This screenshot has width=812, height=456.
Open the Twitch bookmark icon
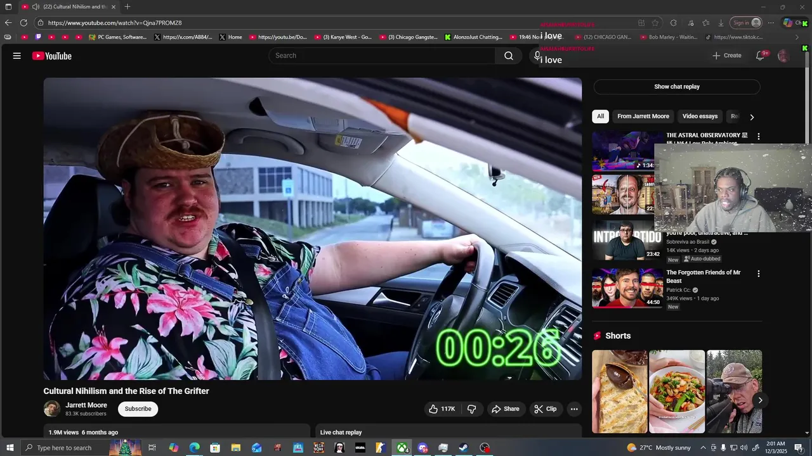pos(39,37)
